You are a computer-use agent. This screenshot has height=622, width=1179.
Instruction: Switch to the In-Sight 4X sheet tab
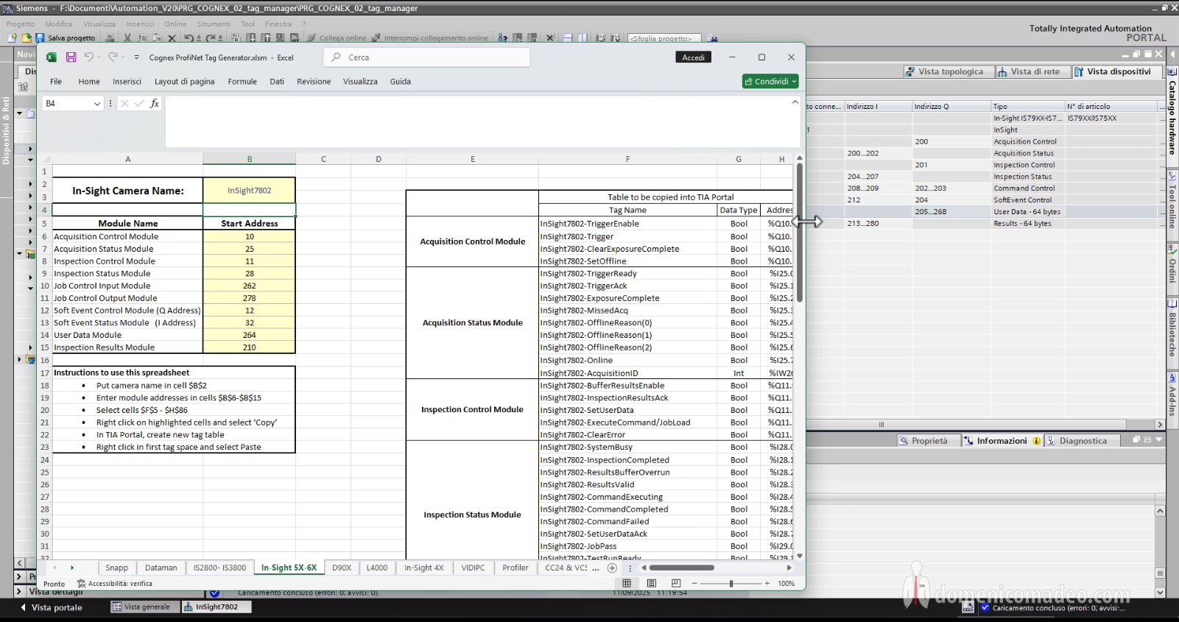click(424, 568)
